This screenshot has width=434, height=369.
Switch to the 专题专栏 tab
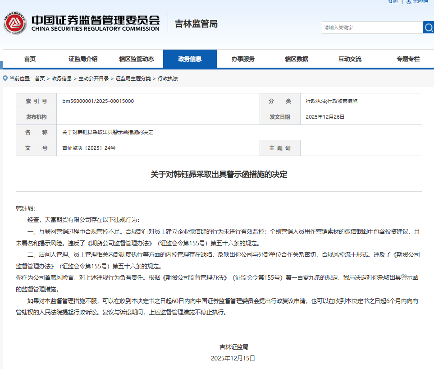(408, 59)
